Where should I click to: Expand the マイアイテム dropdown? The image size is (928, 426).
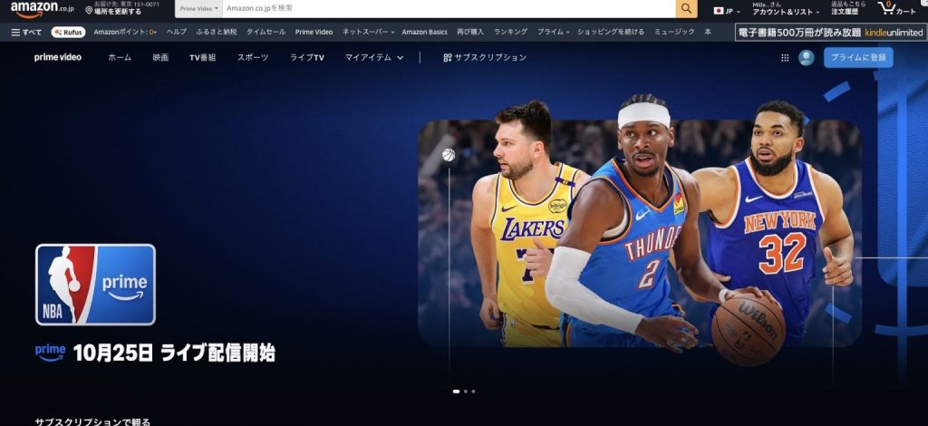373,57
